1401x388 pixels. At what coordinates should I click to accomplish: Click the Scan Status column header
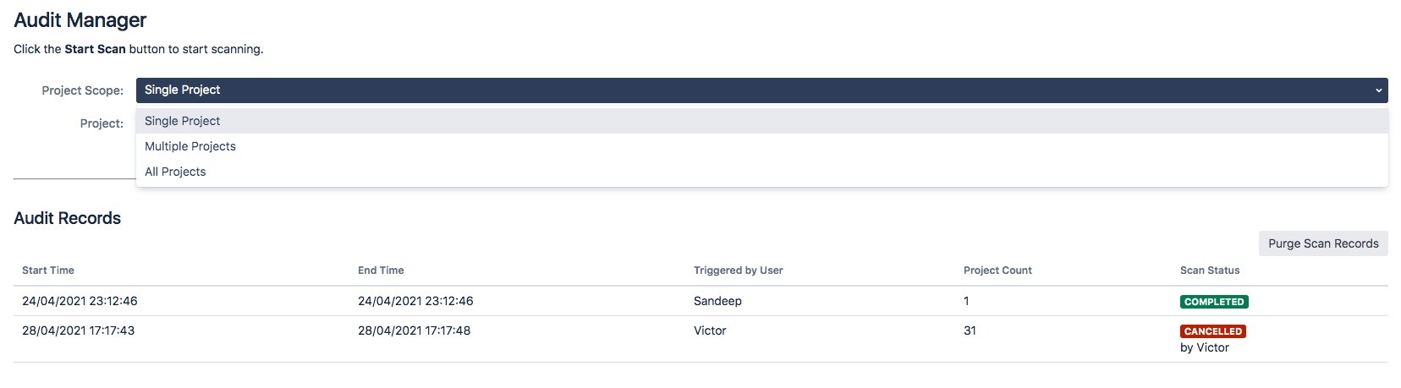(x=1210, y=271)
